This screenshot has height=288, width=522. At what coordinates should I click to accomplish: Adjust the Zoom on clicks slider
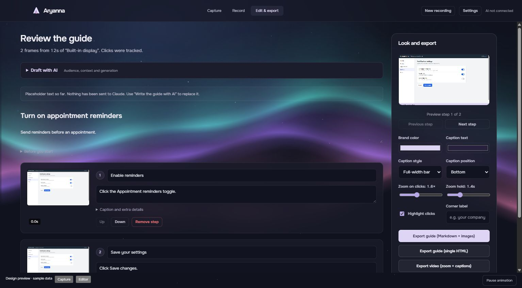pyautogui.click(x=421, y=195)
